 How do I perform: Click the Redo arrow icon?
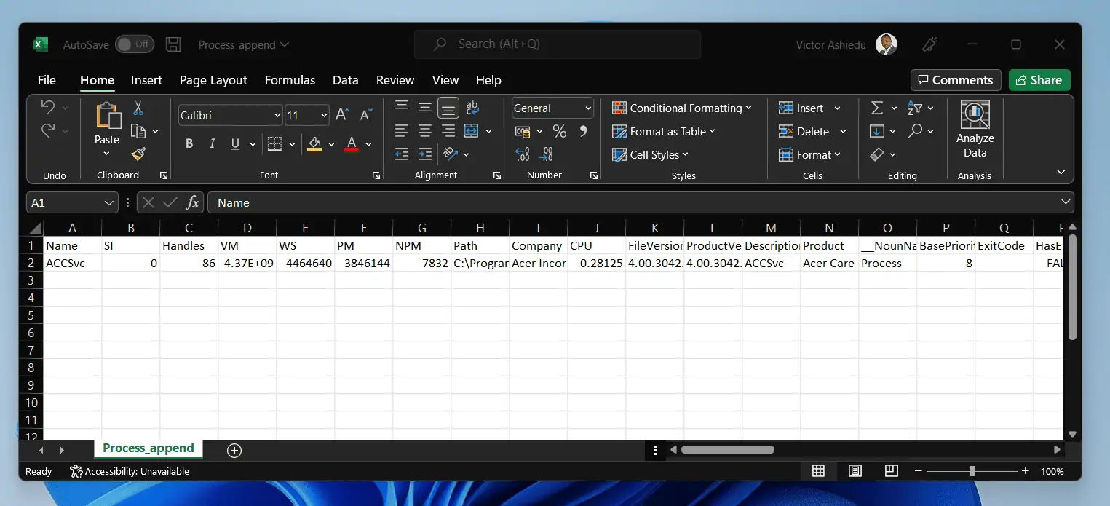pos(48,131)
